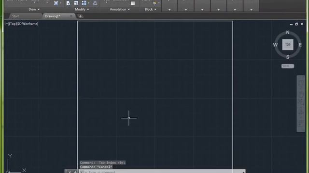Click the TOP face of the ViewCube

(x=288, y=45)
